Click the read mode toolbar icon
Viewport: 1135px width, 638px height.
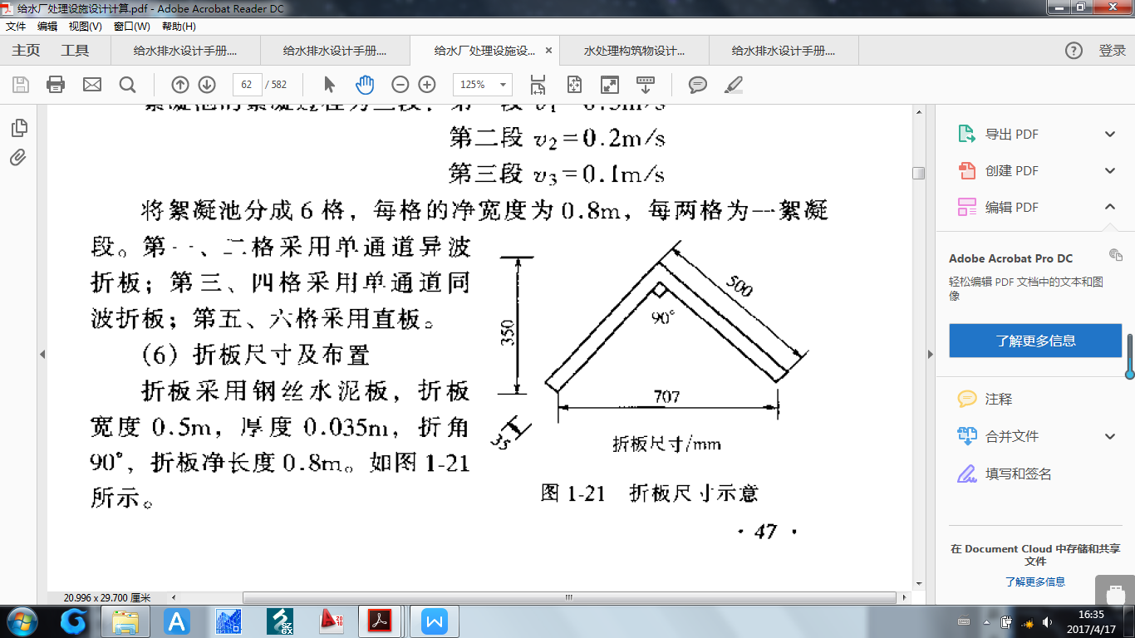pos(646,84)
